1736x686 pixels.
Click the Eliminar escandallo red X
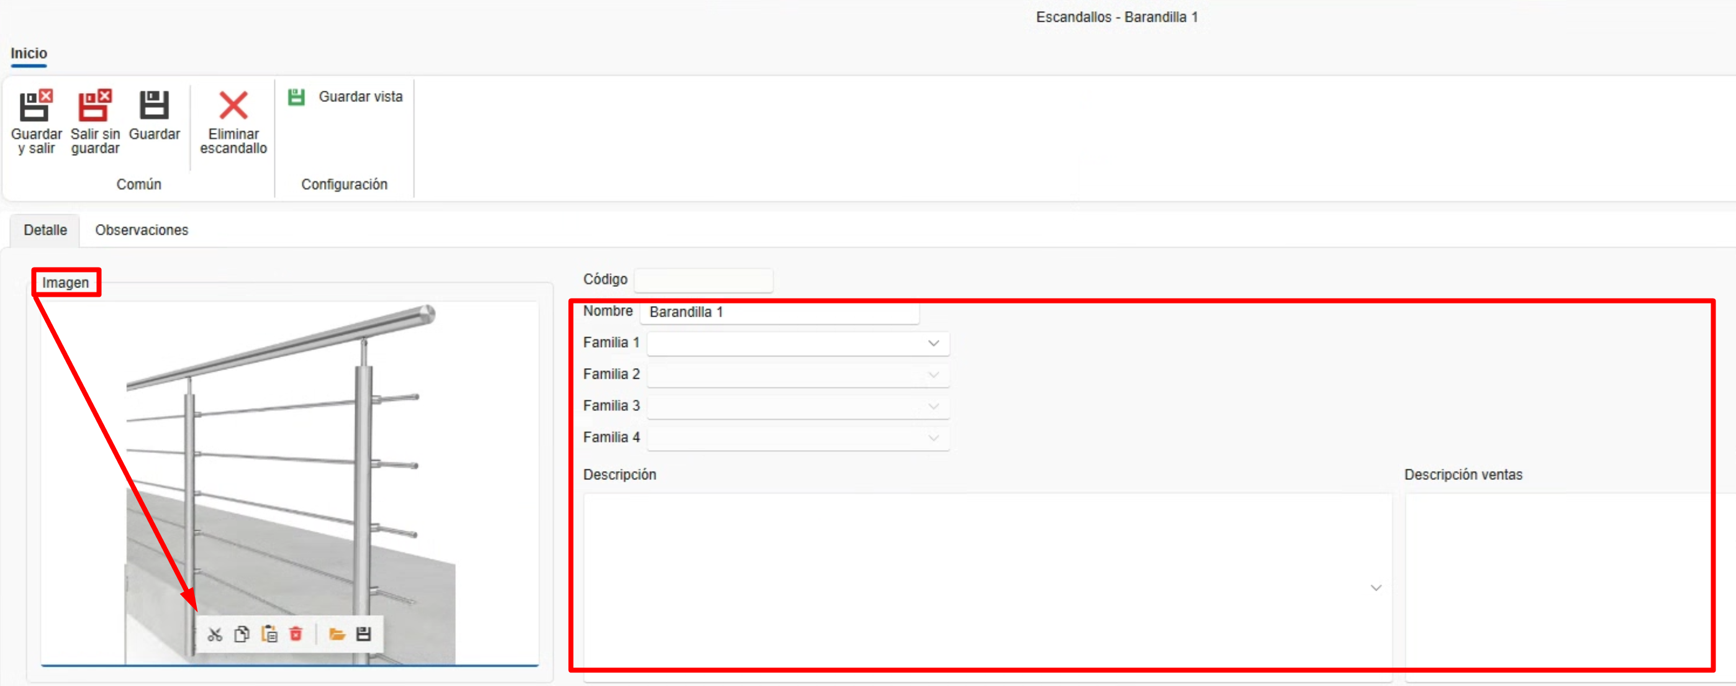(233, 106)
